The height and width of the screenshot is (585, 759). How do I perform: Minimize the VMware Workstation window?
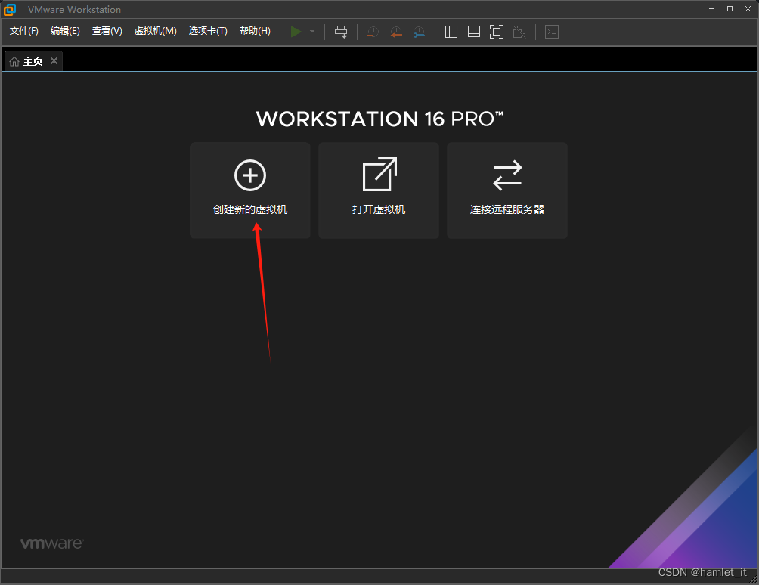tap(711, 9)
